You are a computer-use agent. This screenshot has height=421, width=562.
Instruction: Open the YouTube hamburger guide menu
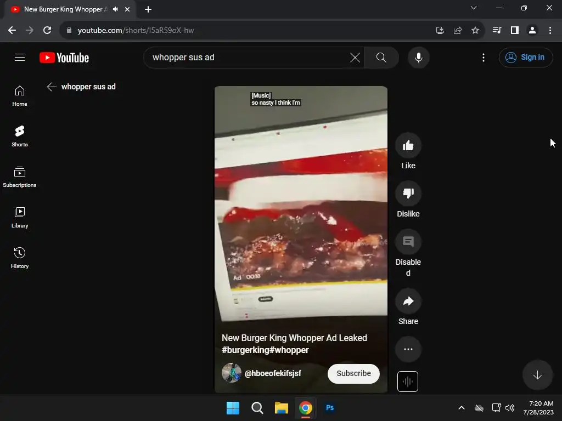click(20, 57)
